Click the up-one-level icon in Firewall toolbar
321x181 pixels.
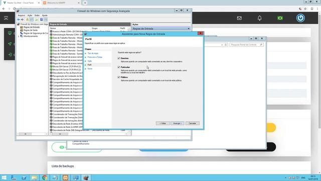27,20
